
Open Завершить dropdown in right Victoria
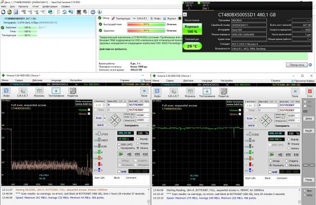coord(299,126)
